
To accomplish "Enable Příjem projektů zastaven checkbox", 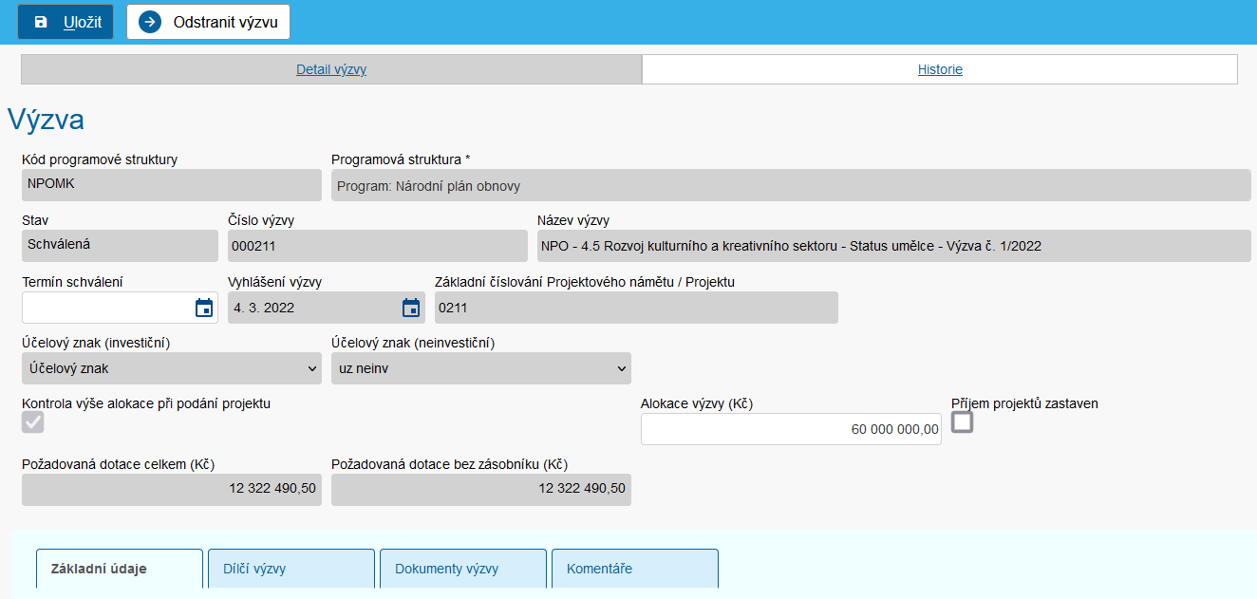I will pos(963,422).
